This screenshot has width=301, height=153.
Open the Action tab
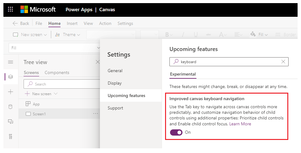[105, 24]
